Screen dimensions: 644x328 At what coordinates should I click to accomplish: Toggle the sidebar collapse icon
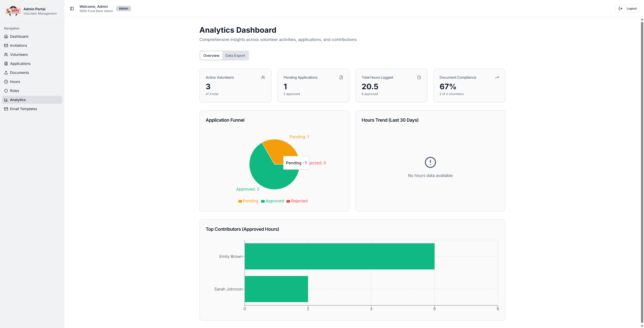pos(72,9)
